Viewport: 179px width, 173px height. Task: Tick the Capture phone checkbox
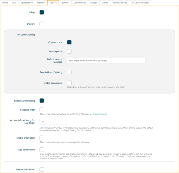click(69, 51)
